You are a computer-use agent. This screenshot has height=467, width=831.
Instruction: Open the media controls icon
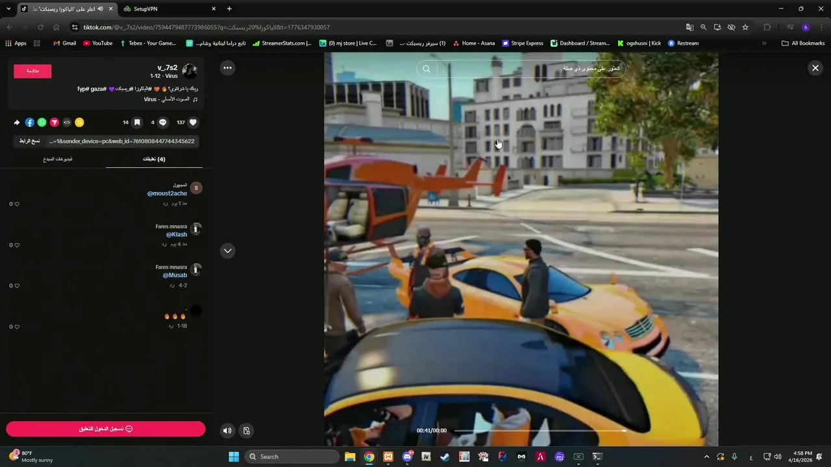click(790, 27)
